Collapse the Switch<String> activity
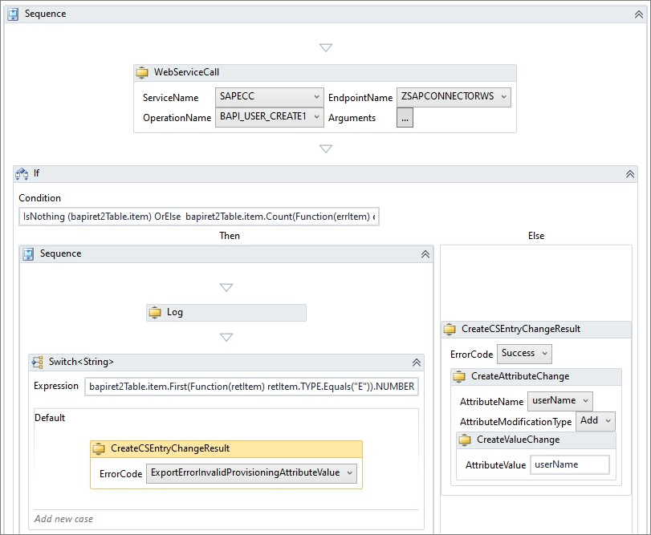The image size is (651, 535). [x=416, y=363]
